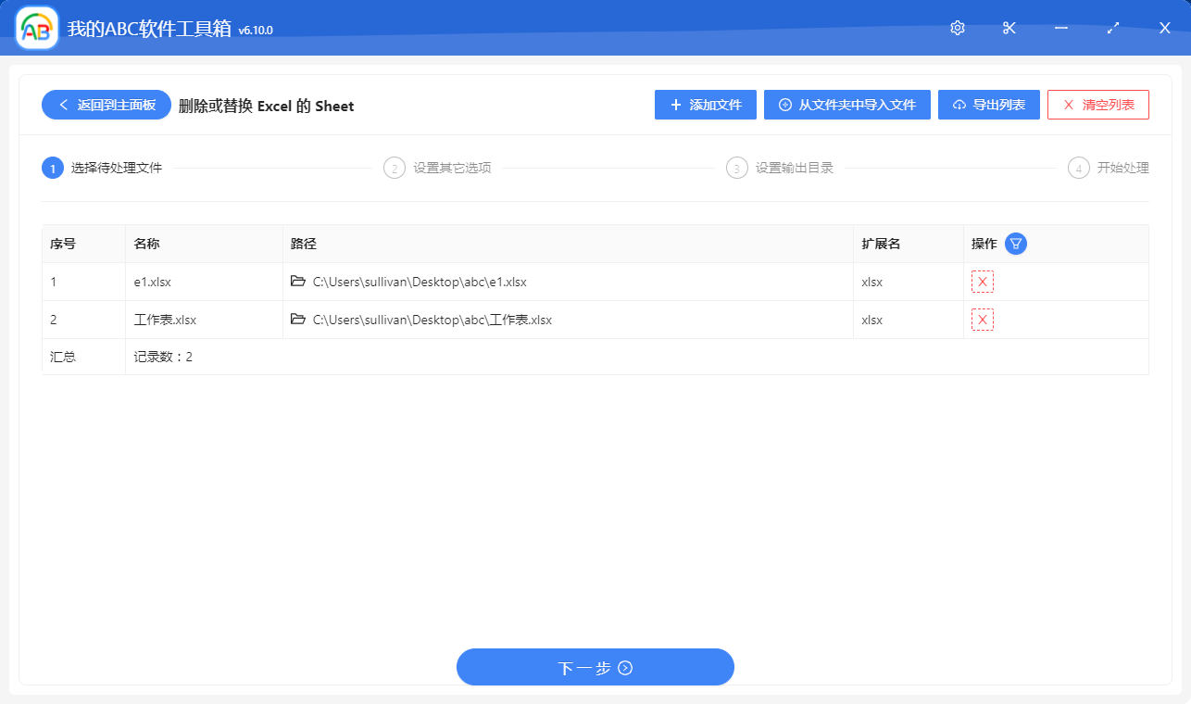Click sequence number 2 cell
Image resolution: width=1191 pixels, height=704 pixels.
(84, 320)
